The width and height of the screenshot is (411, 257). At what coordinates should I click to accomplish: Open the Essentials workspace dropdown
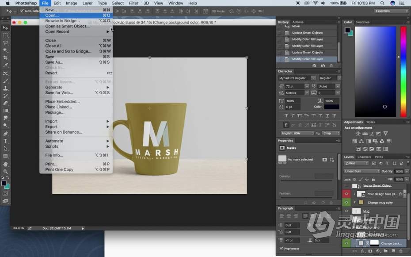pos(391,11)
